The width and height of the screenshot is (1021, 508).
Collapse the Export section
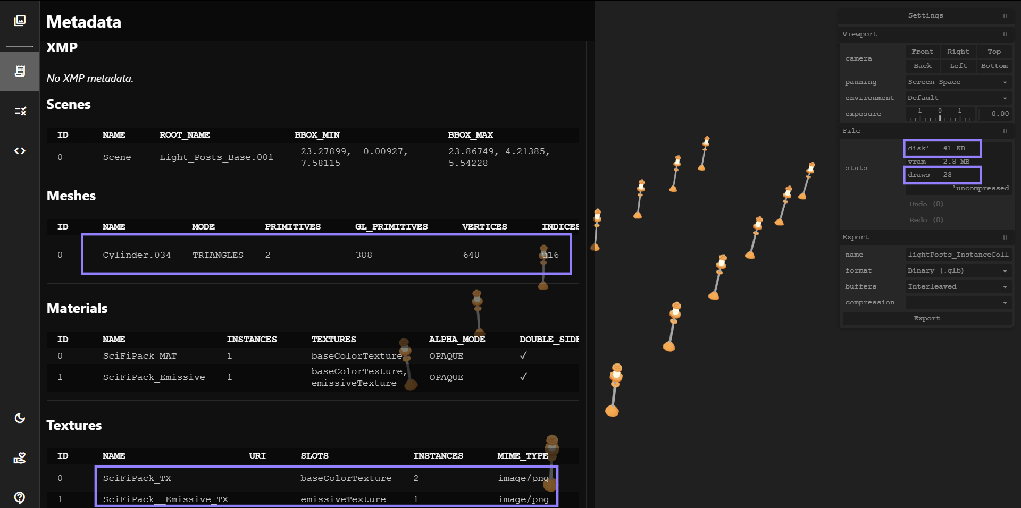(x=1005, y=238)
